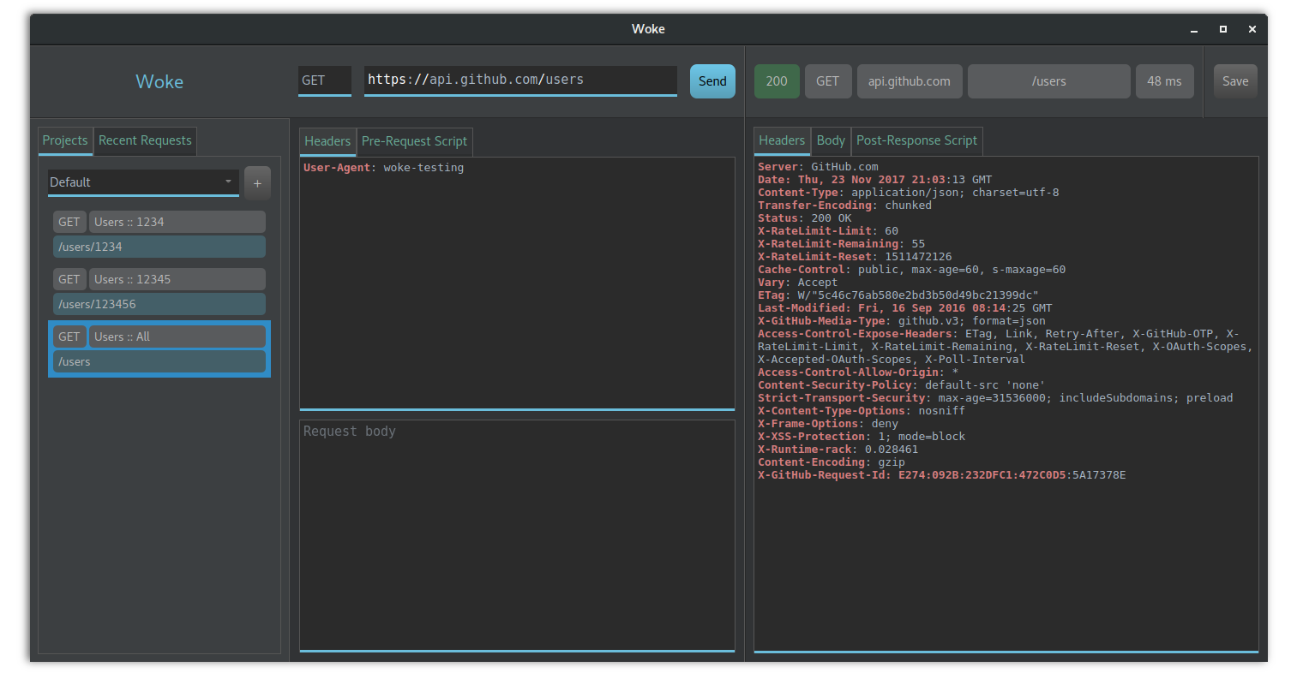Click into the Request body text area

[517, 535]
